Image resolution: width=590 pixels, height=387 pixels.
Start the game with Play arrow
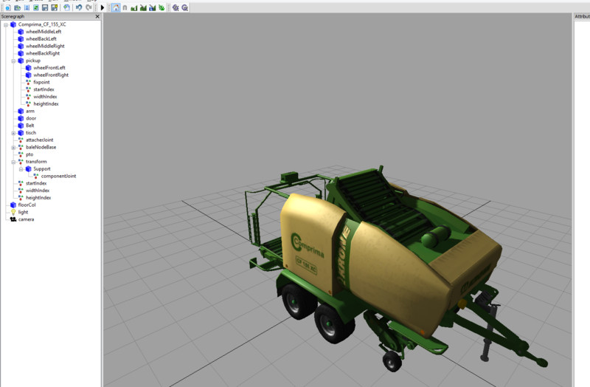[x=103, y=7]
